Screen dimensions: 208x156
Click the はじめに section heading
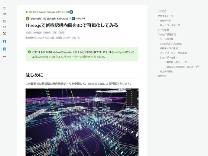tap(34, 75)
